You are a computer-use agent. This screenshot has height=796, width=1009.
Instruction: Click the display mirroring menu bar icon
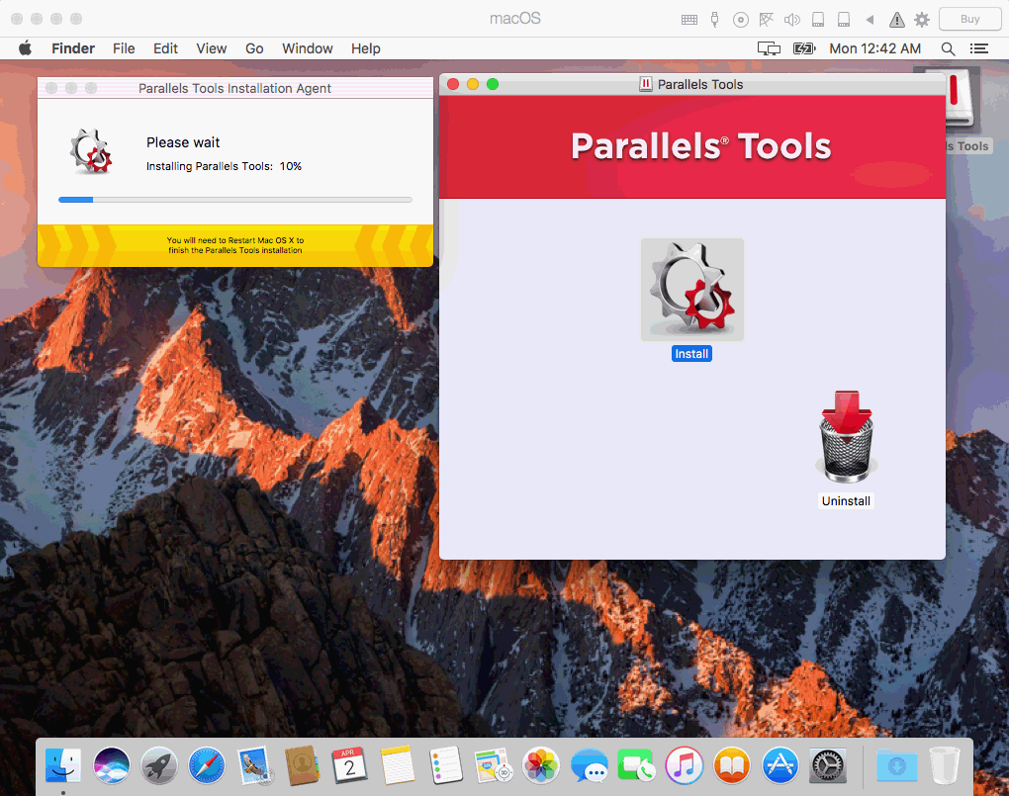769,48
